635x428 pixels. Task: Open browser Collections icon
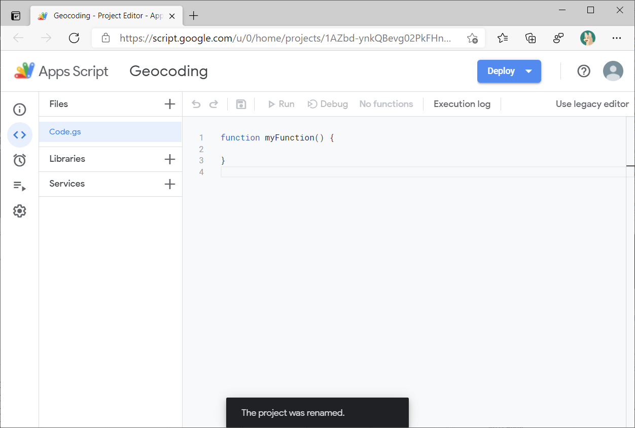[531, 38]
